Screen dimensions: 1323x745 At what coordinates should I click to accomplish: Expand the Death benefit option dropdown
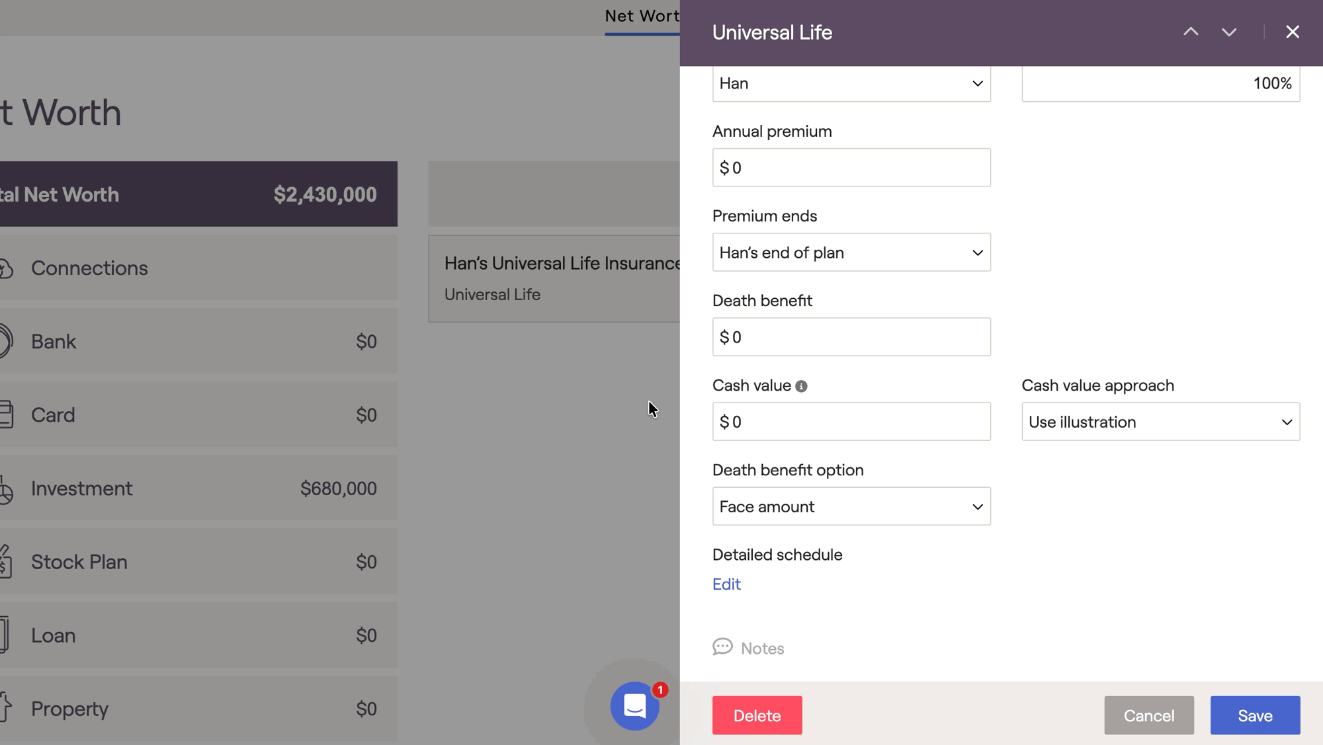coord(851,506)
